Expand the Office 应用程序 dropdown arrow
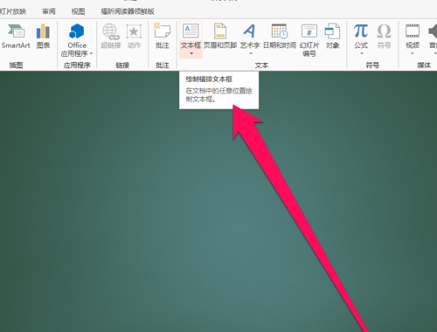Image resolution: width=437 pixels, height=332 pixels. point(91,53)
